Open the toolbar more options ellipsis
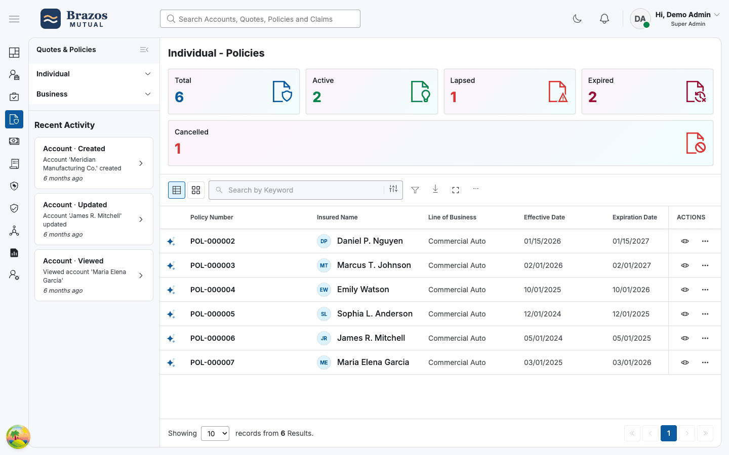The height and width of the screenshot is (455, 729). 476,189
